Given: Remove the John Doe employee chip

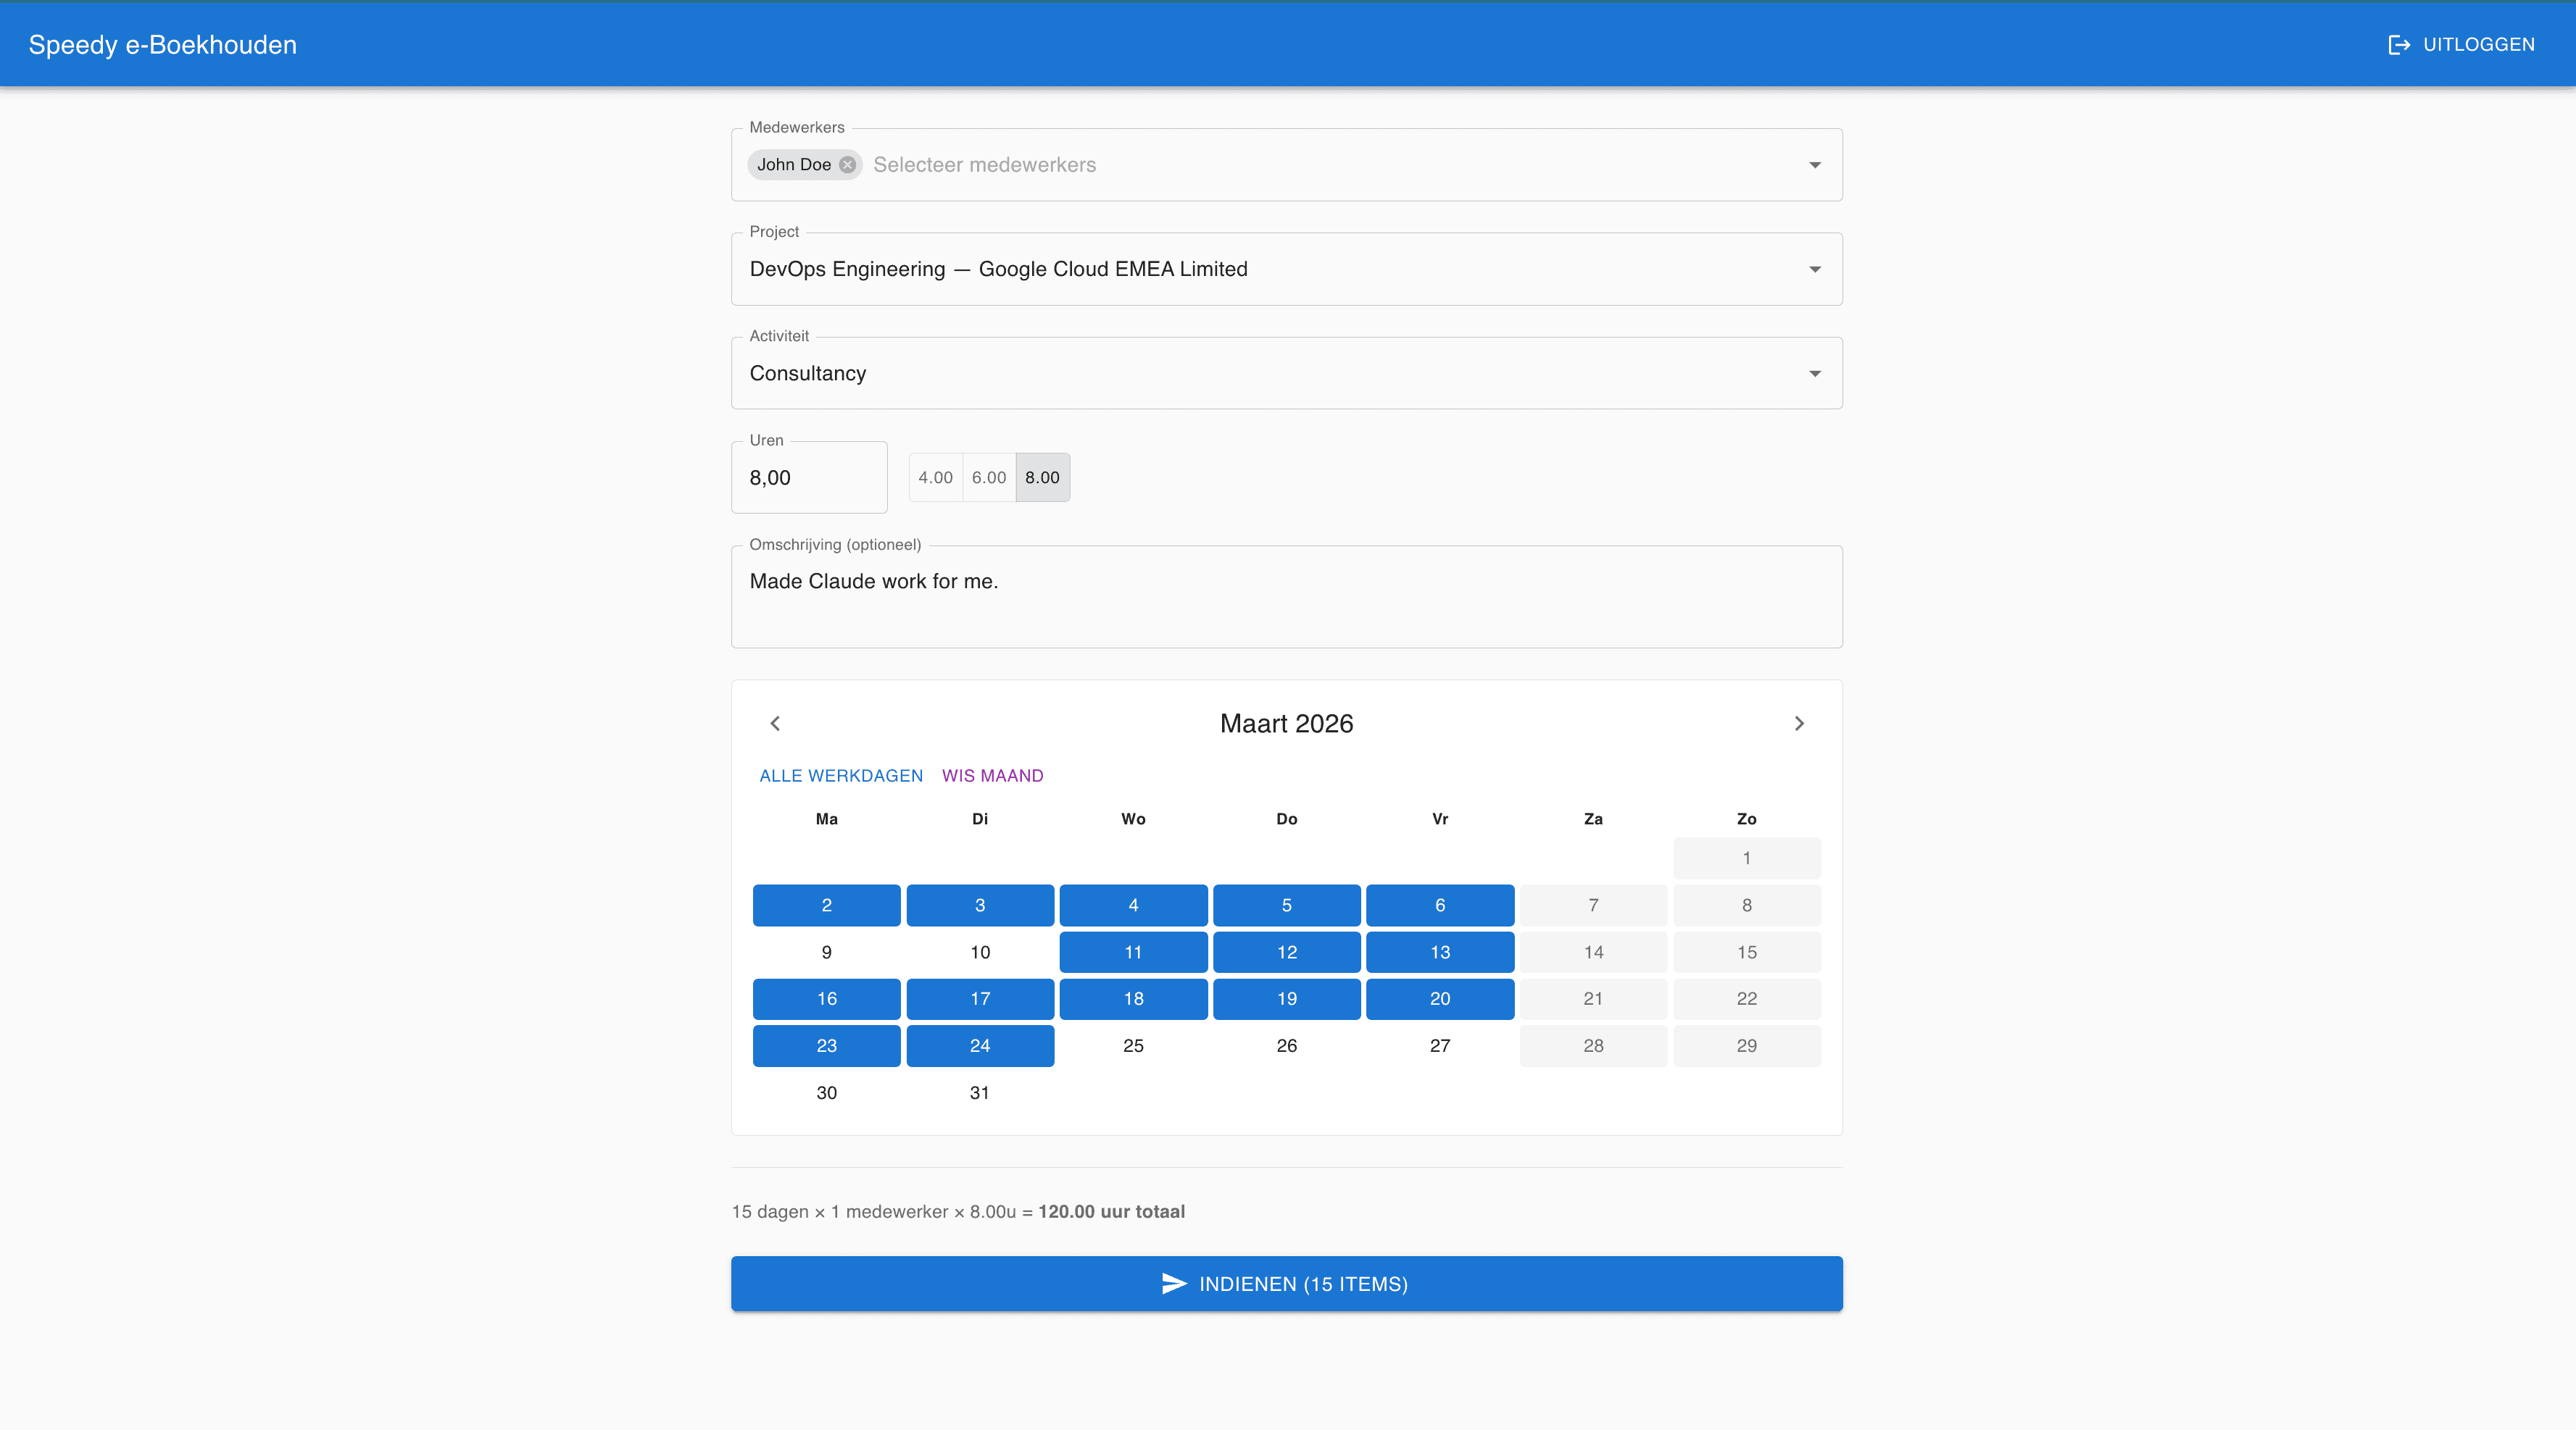Looking at the screenshot, I should click(x=847, y=165).
